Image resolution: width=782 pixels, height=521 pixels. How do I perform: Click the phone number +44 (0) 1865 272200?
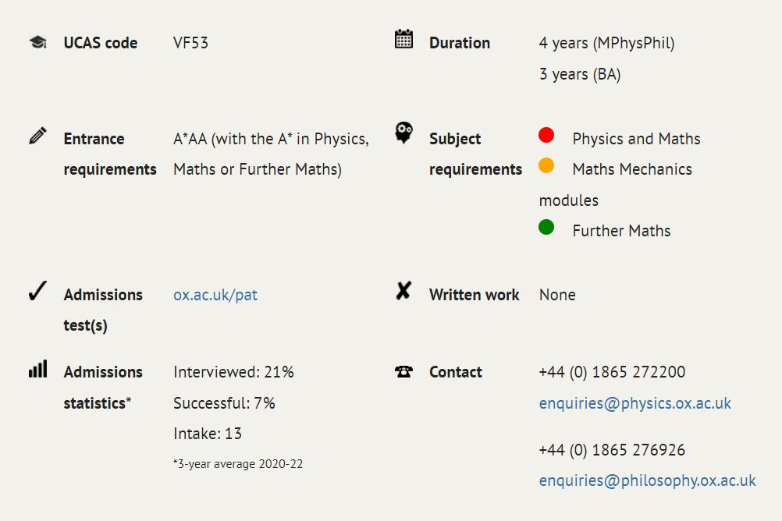click(612, 372)
